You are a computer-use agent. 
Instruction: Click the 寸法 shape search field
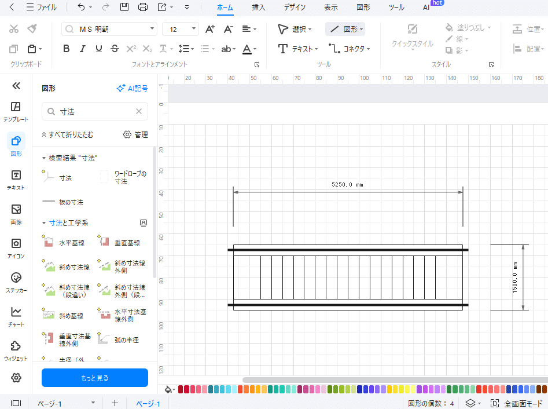(95, 111)
